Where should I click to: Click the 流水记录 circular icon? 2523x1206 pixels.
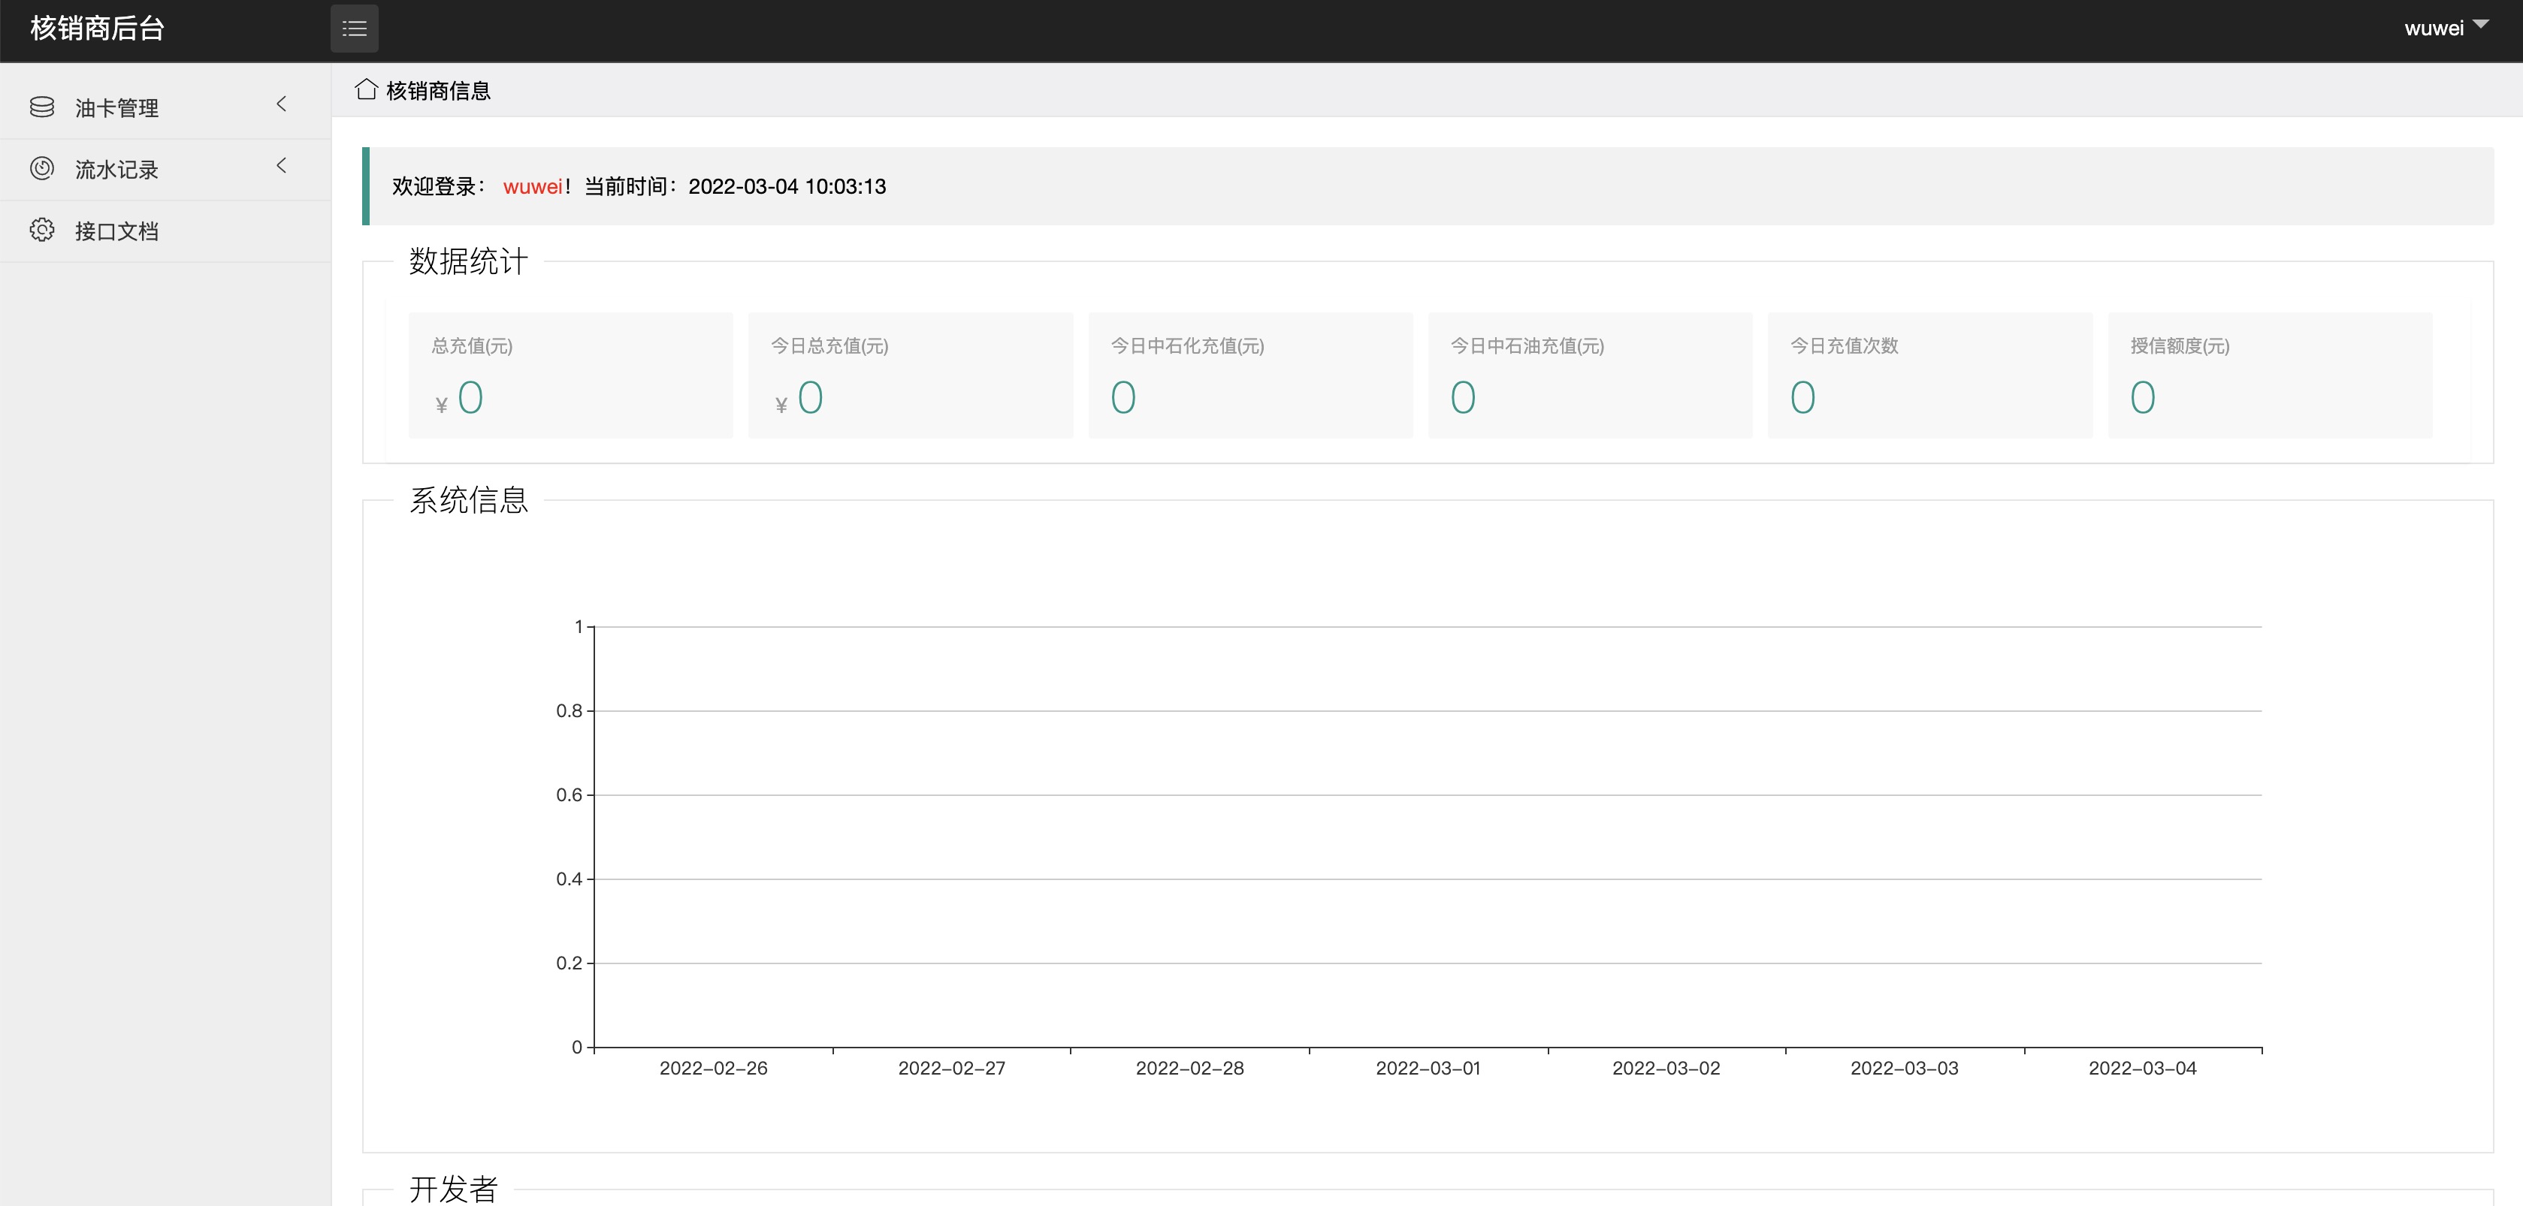coord(42,168)
